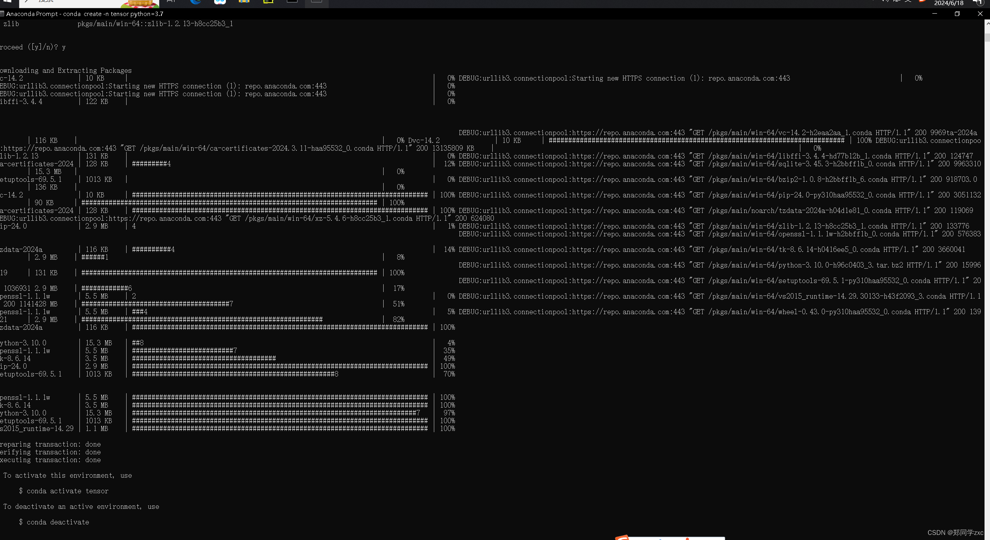Click the '97%' progress percentage
The width and height of the screenshot is (990, 540).
tap(449, 413)
